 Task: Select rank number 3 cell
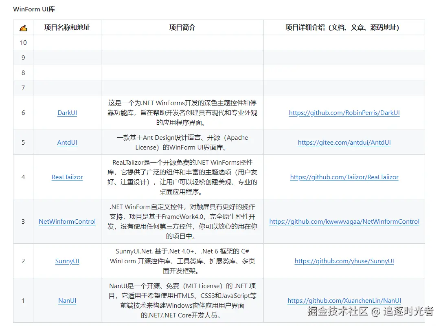pos(23,222)
